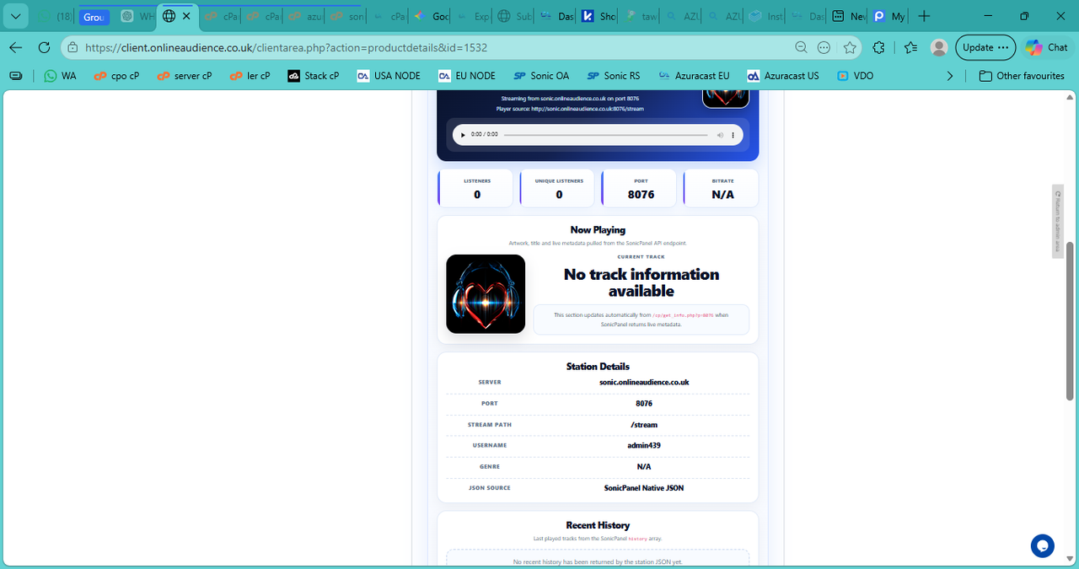Go back to the previous page

(16, 47)
